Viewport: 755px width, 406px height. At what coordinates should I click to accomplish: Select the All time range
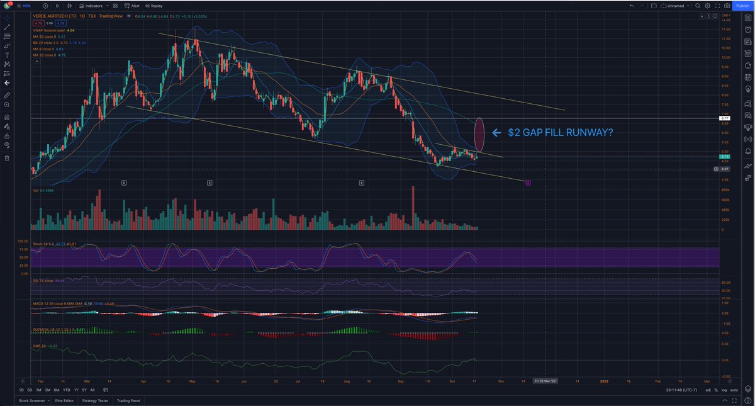(92, 390)
